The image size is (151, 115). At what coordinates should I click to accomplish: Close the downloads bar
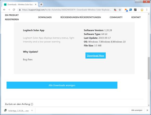tap(147, 110)
